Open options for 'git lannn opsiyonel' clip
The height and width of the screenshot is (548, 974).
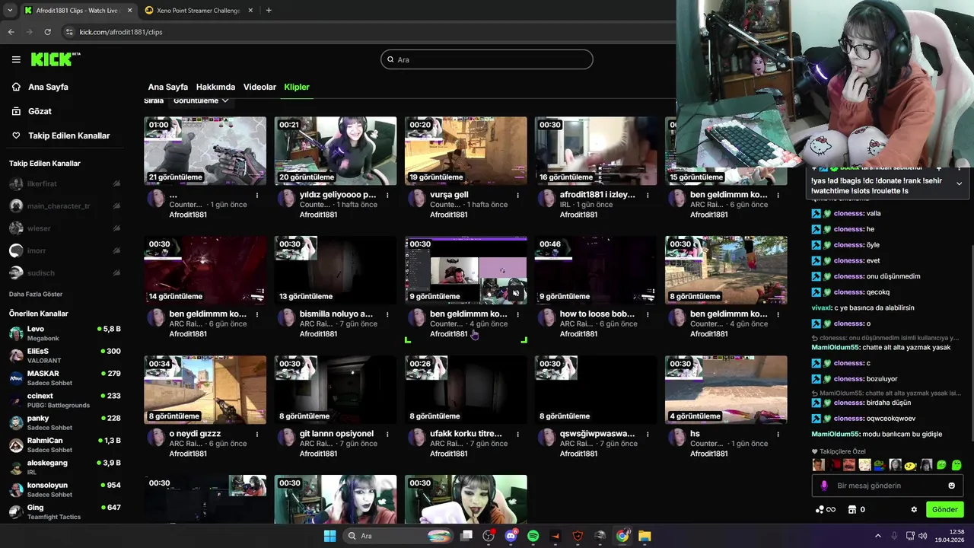coord(387,434)
